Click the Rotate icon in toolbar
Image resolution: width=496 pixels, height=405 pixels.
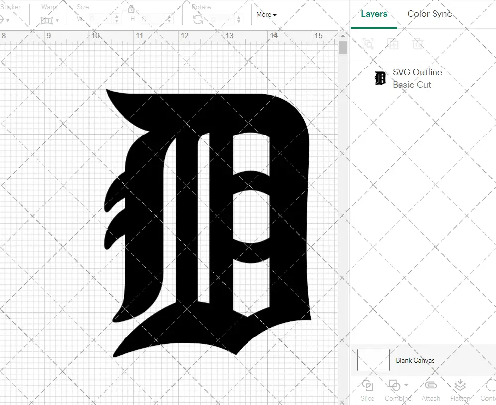click(198, 19)
